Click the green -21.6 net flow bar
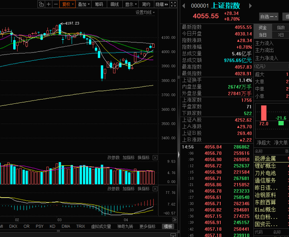 pyautogui.click(x=281, y=123)
